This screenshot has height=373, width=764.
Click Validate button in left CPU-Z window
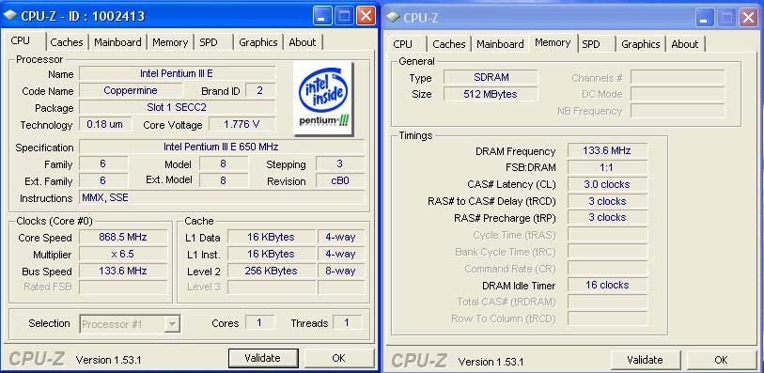pos(262,358)
